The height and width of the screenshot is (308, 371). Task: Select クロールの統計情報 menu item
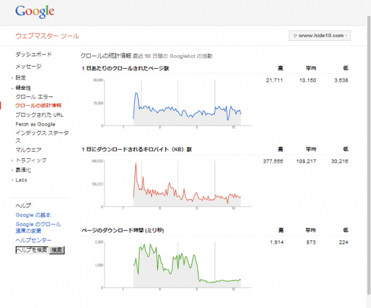[x=38, y=105]
